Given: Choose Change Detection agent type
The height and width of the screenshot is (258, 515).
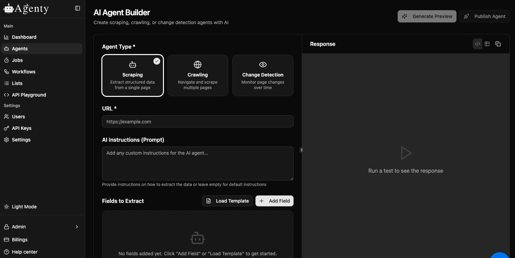Looking at the screenshot, I should coord(263,75).
